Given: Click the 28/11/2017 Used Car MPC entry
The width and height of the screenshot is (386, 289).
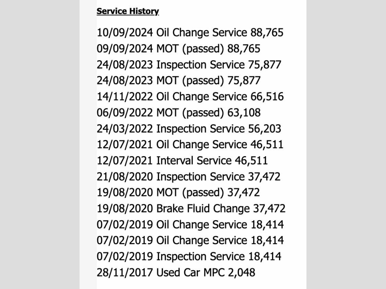Looking at the screenshot, I should [176, 272].
